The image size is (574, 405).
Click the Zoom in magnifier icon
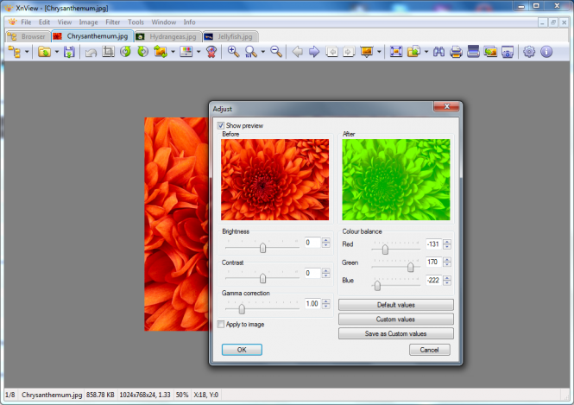point(233,52)
